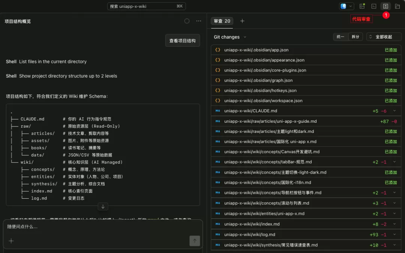Click JSON icon of core-plugins.json row

218,70
